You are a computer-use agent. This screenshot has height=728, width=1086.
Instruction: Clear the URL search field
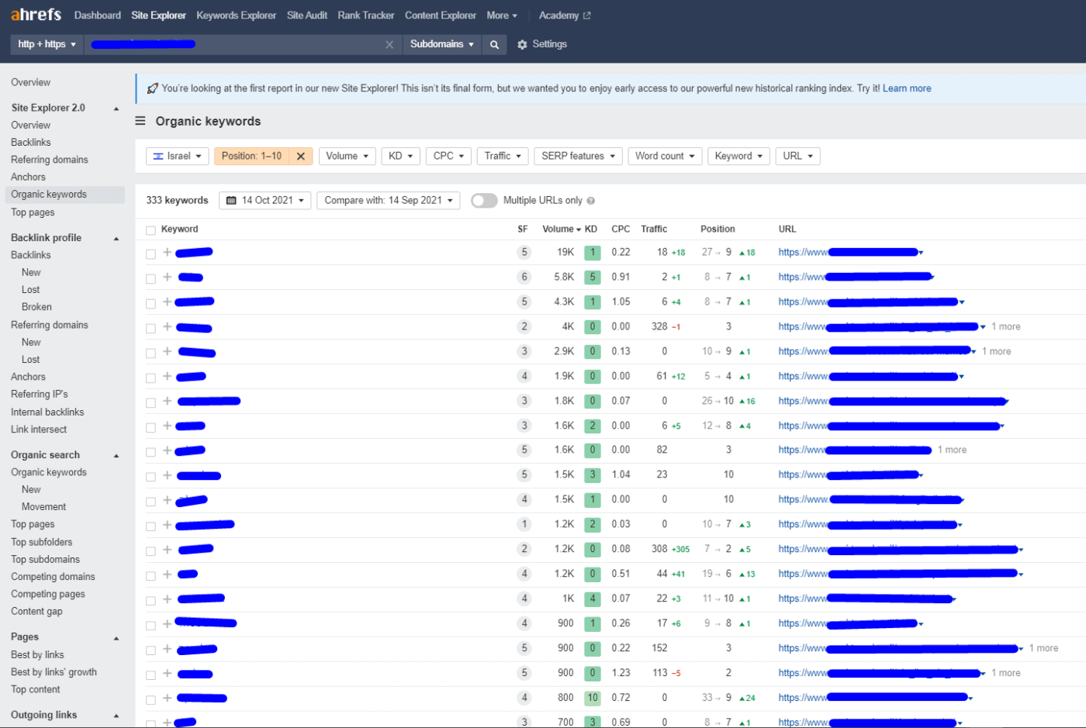point(389,45)
